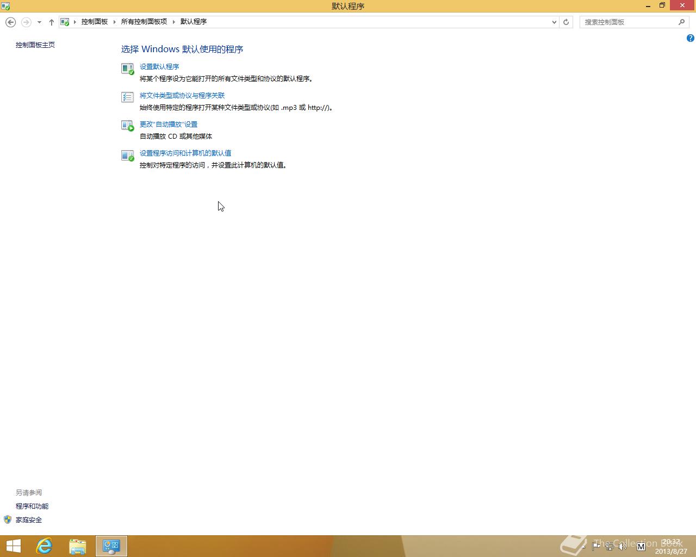Viewport: 696px width, 557px height.
Task: Open window system menu icon in title bar
Action: (5, 6)
